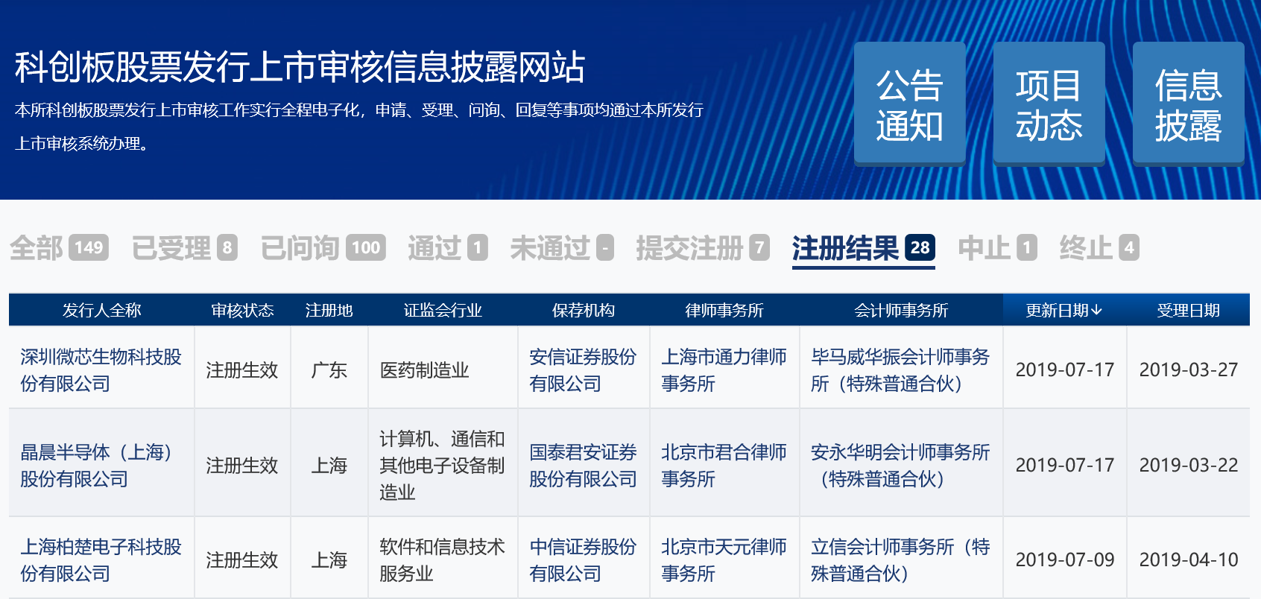Click the 科创板股票发行上市审核信息披露网站 title
1261x599 pixels.
pyautogui.click(x=300, y=67)
